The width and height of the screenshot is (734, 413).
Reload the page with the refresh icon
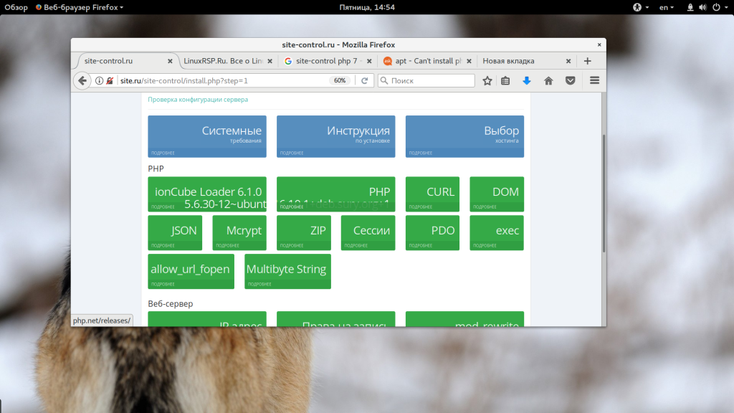pos(364,81)
